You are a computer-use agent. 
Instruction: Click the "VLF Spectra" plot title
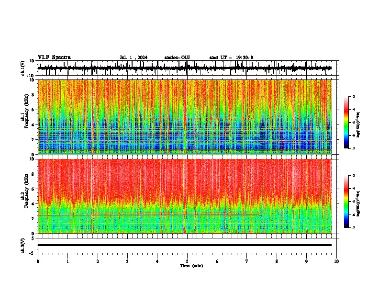(x=54, y=57)
